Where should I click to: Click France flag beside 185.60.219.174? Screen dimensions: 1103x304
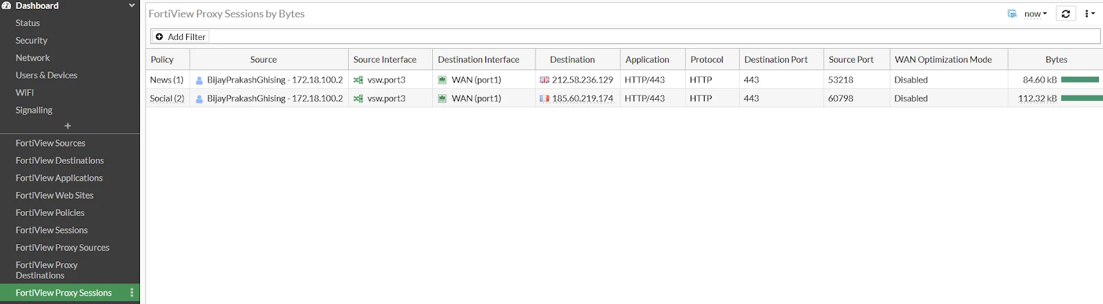point(545,98)
